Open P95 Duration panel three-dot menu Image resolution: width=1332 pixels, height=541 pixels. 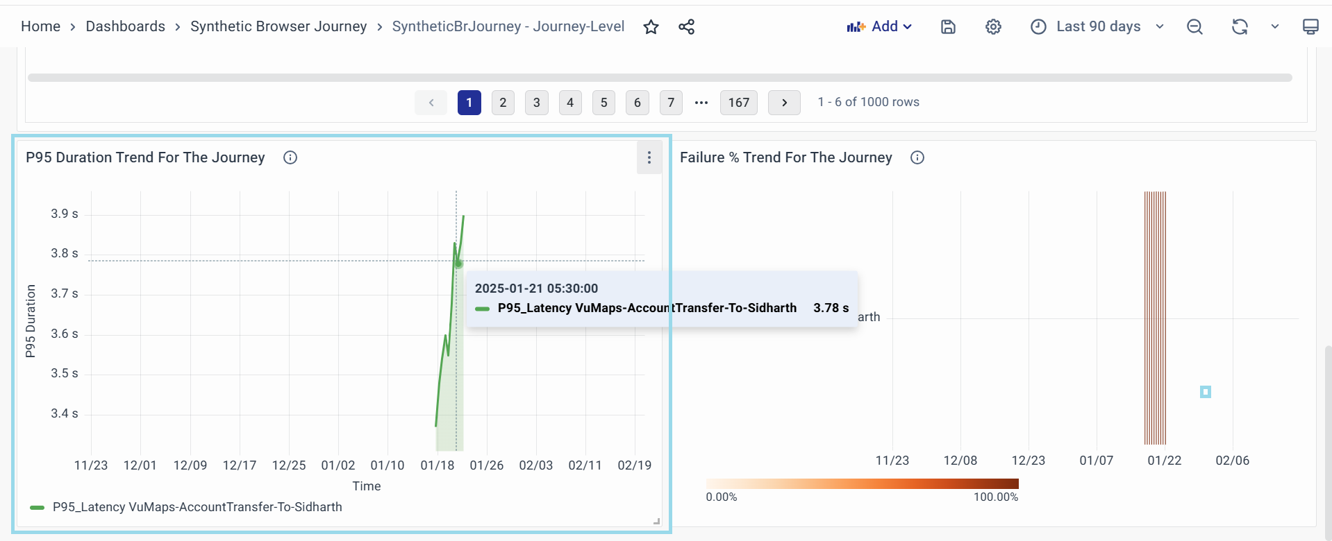point(649,157)
